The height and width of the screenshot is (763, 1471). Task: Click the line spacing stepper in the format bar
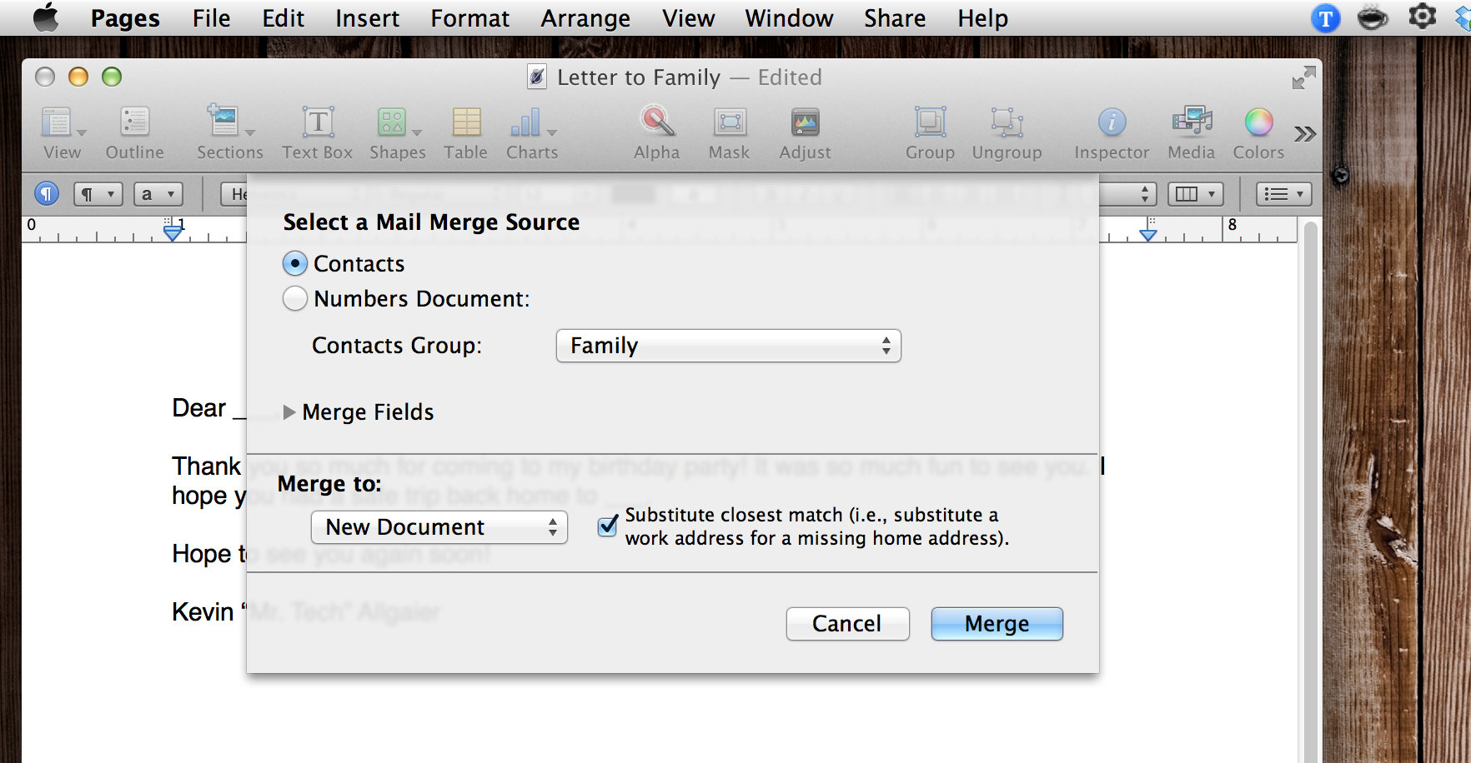[1145, 194]
